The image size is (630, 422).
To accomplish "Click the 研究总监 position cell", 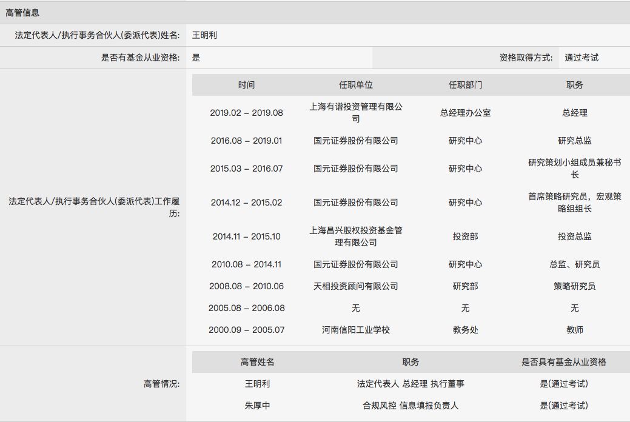I will [x=575, y=141].
